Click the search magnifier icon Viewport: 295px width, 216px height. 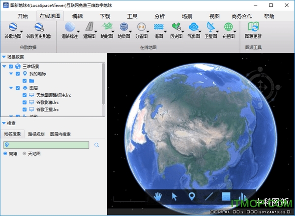tap(96, 145)
